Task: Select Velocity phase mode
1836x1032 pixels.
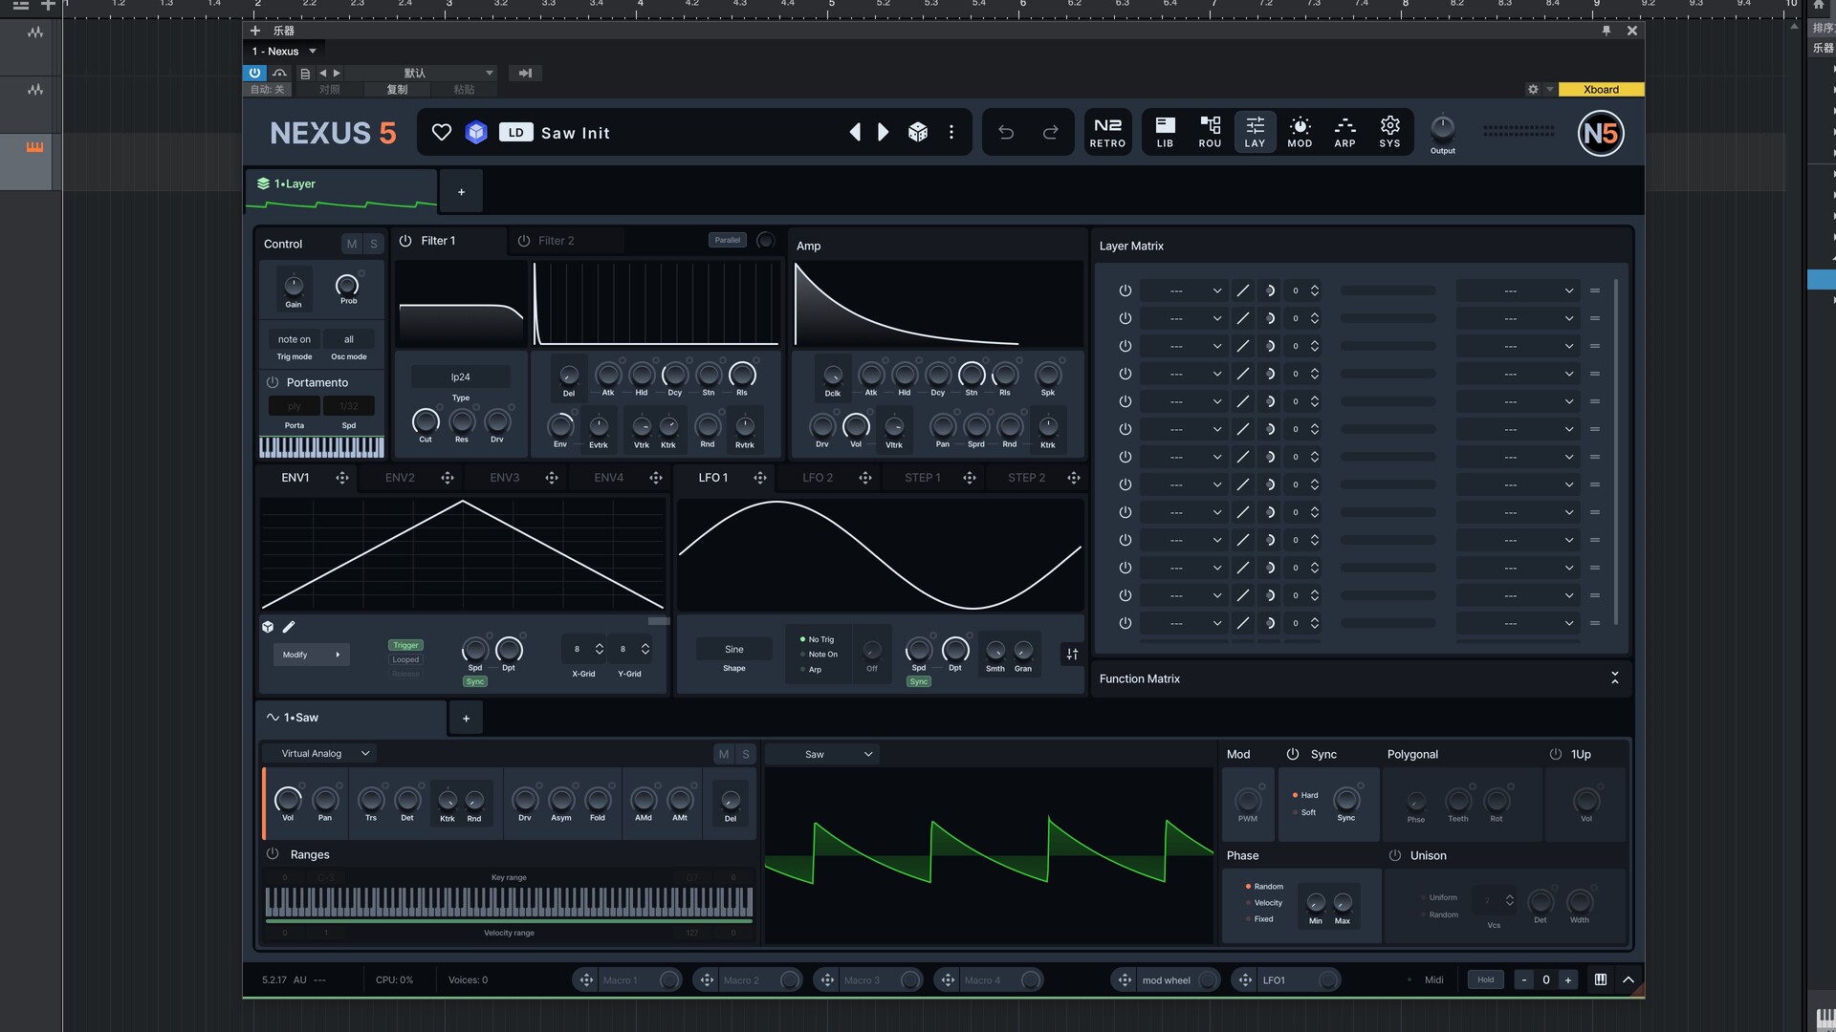Action: pyautogui.click(x=1264, y=904)
